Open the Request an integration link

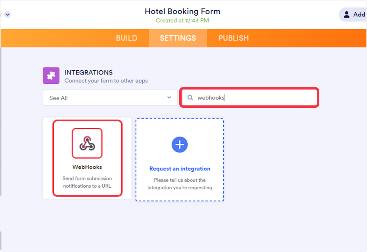click(180, 169)
